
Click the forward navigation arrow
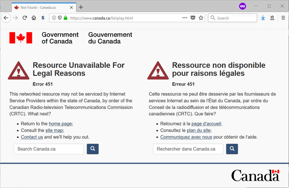point(15,18)
